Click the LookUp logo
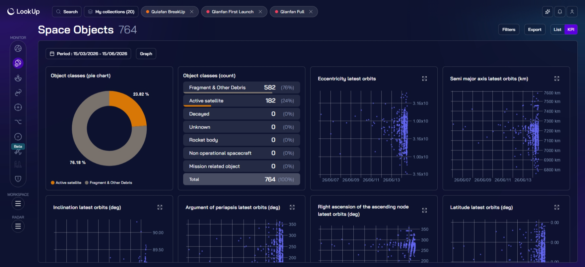The height and width of the screenshot is (267, 585). (x=24, y=12)
